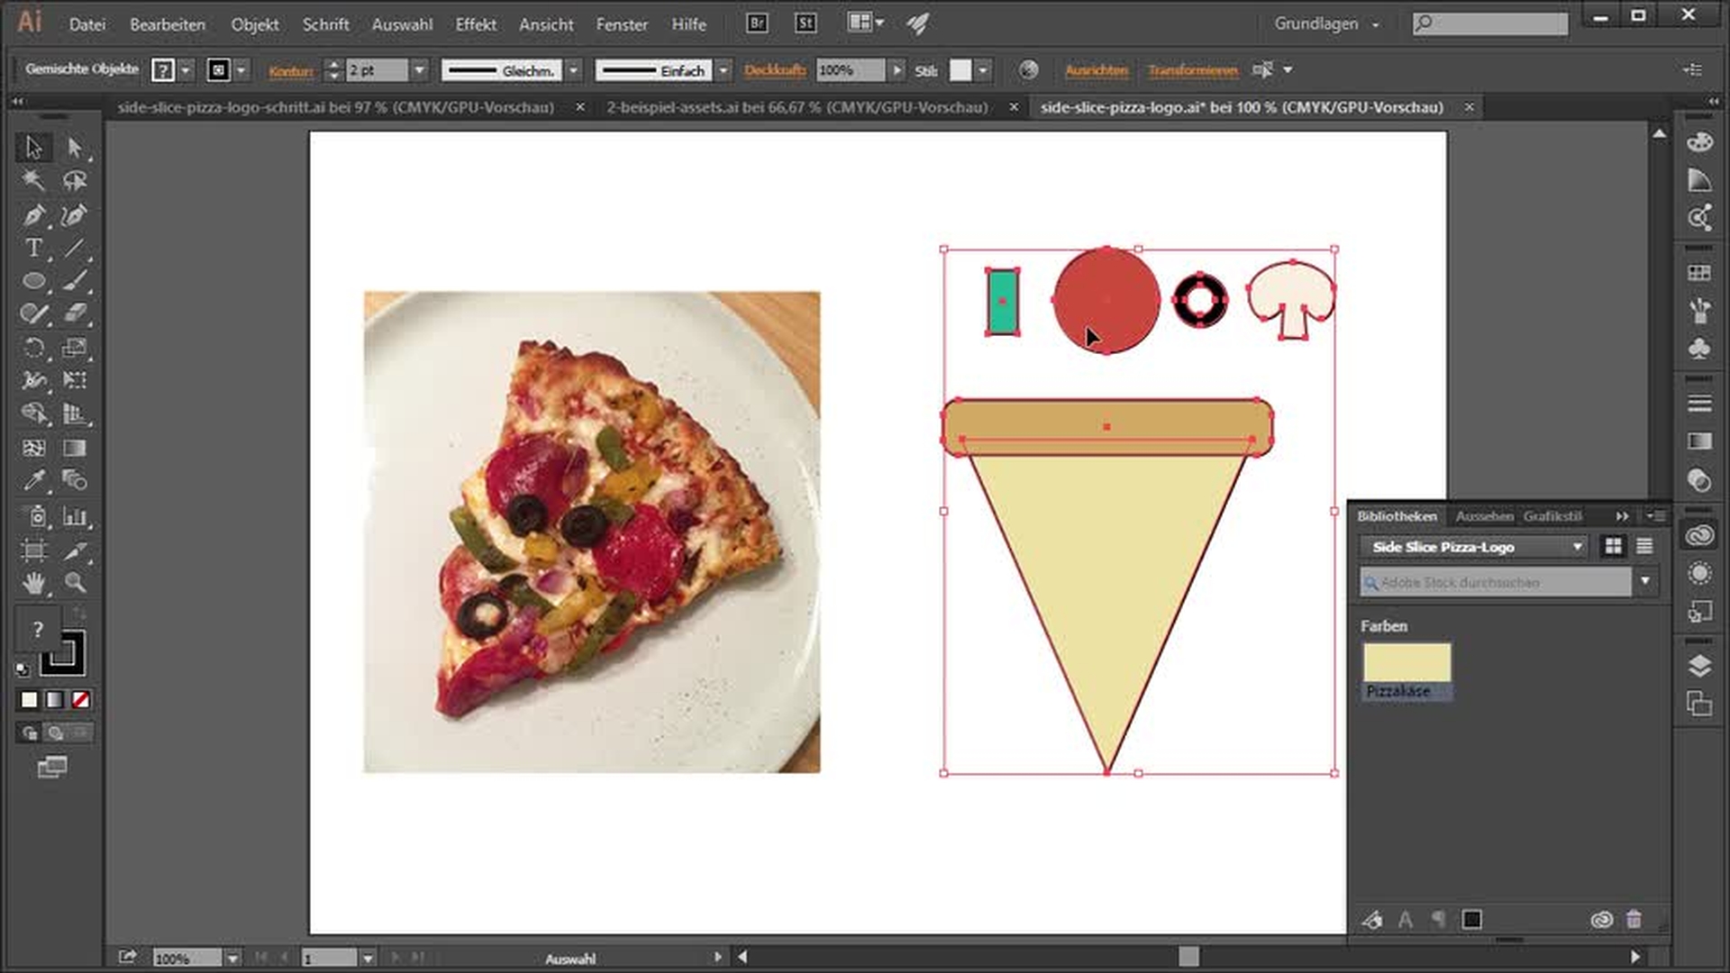Switch to 2-beispiel-assets.ai document tab

[797, 107]
